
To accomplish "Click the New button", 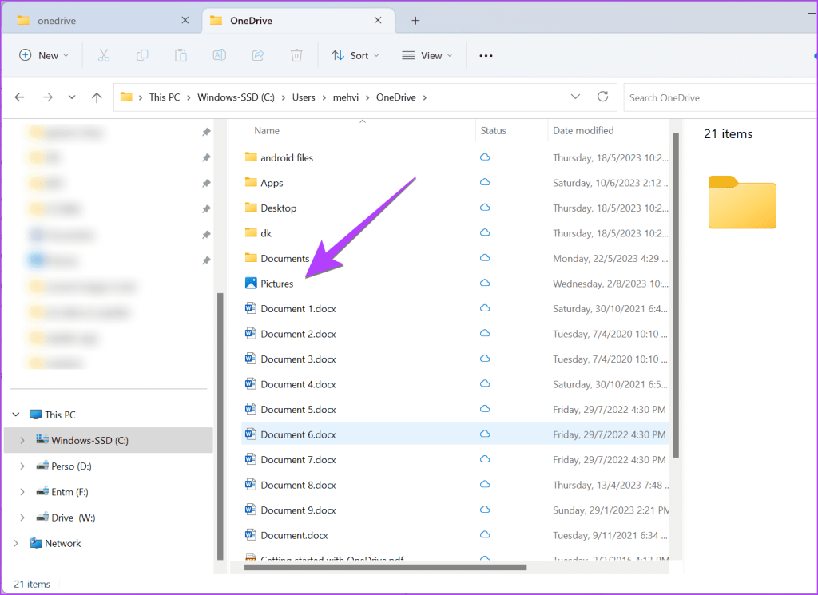I will coord(42,55).
